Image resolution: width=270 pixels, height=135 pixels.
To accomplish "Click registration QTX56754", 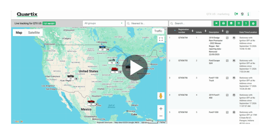I will pos(183,38).
